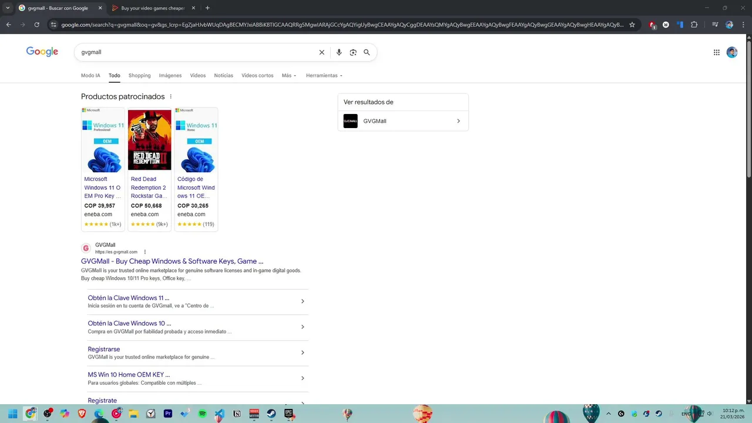Switch to the Noticias tab
The width and height of the screenshot is (752, 423).
pyautogui.click(x=224, y=76)
